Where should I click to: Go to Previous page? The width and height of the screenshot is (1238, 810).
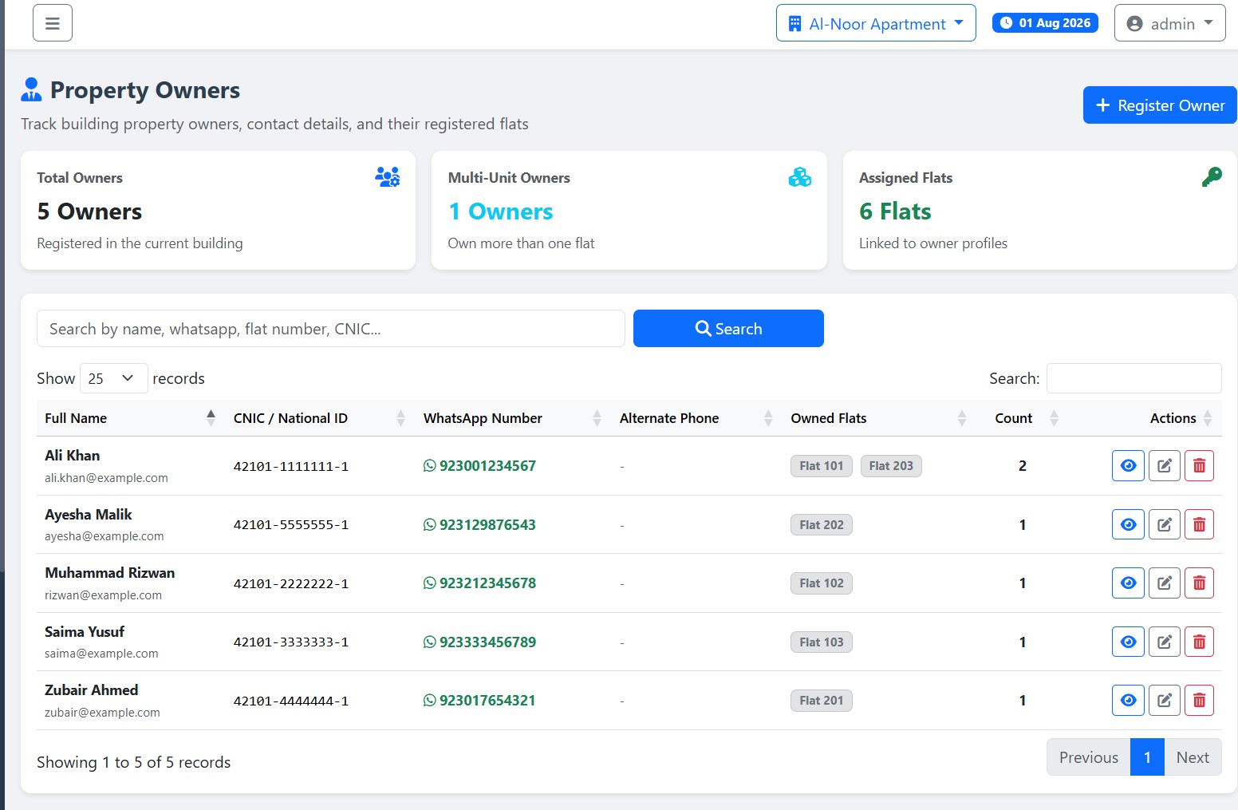click(1088, 757)
